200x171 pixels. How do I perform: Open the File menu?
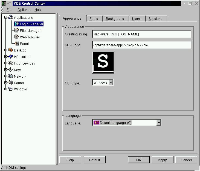pyautogui.click(x=9, y=10)
